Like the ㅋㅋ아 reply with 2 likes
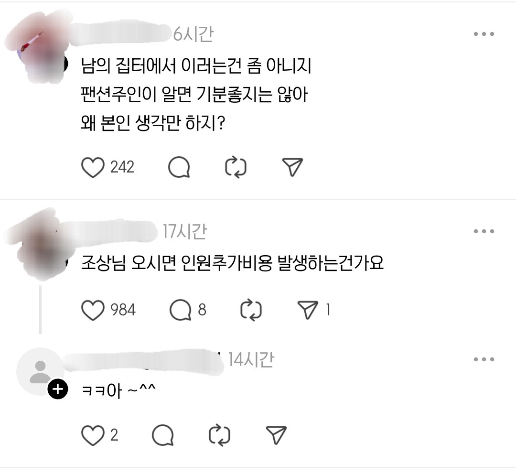The height and width of the screenshot is (475, 516). pyautogui.click(x=93, y=435)
